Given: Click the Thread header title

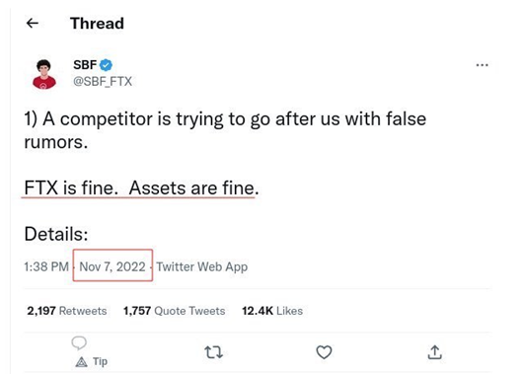Looking at the screenshot, I should tap(97, 24).
